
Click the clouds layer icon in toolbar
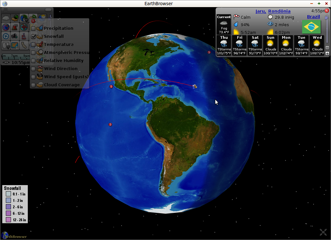pos(6,18)
